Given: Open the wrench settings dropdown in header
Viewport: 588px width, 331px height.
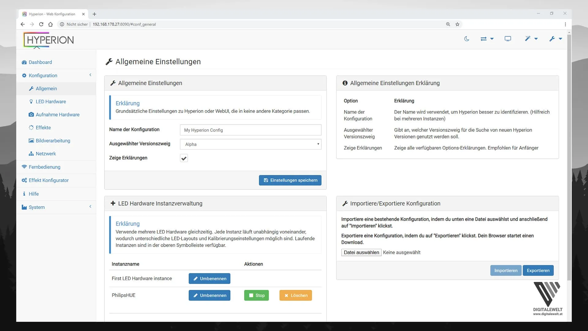Looking at the screenshot, I should (556, 39).
